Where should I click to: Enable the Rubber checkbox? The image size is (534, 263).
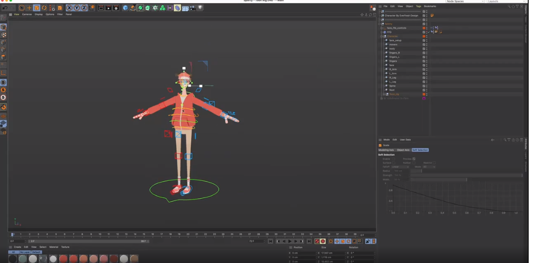tap(414, 163)
